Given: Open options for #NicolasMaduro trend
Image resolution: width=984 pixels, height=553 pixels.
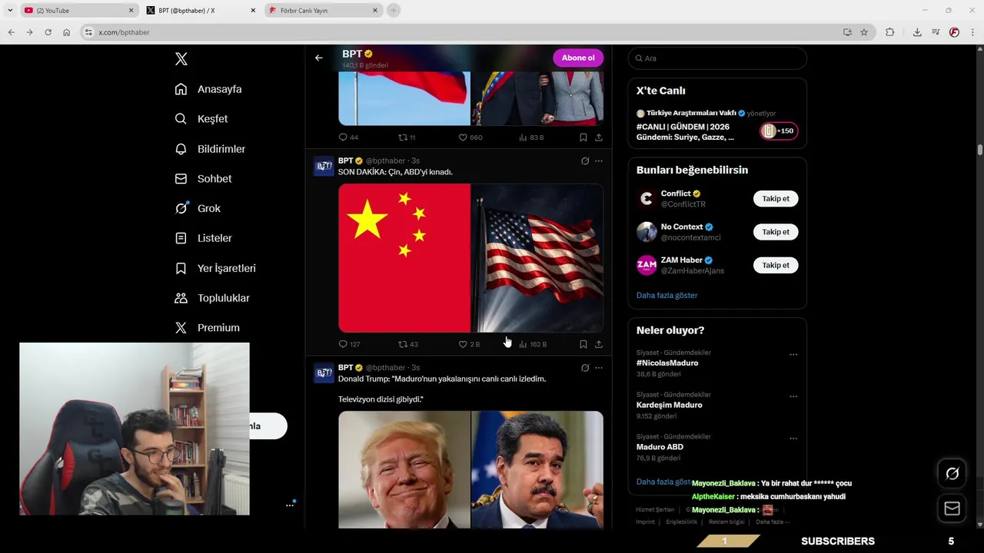Looking at the screenshot, I should [x=793, y=355].
